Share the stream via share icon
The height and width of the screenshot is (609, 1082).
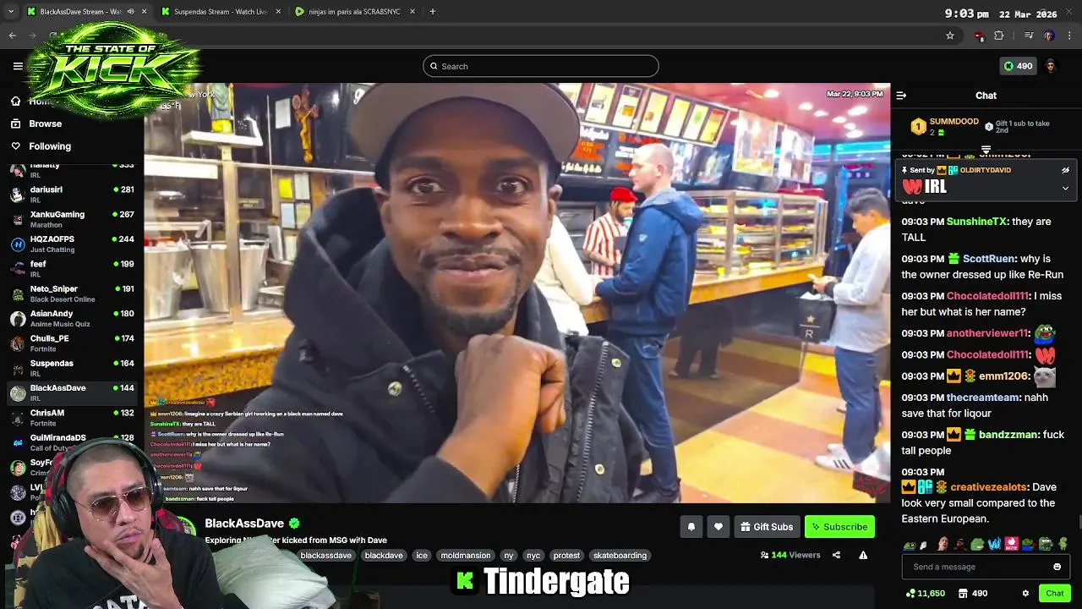tap(836, 556)
